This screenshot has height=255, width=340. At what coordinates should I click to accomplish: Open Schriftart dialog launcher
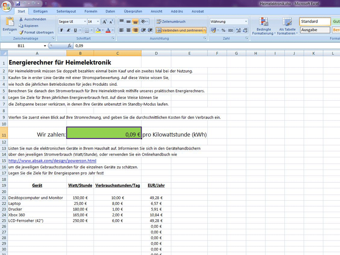tap(113, 38)
